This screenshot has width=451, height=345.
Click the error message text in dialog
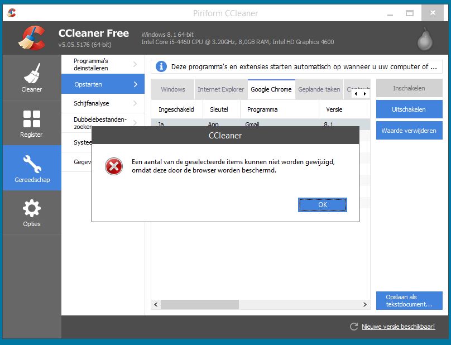[233, 166]
